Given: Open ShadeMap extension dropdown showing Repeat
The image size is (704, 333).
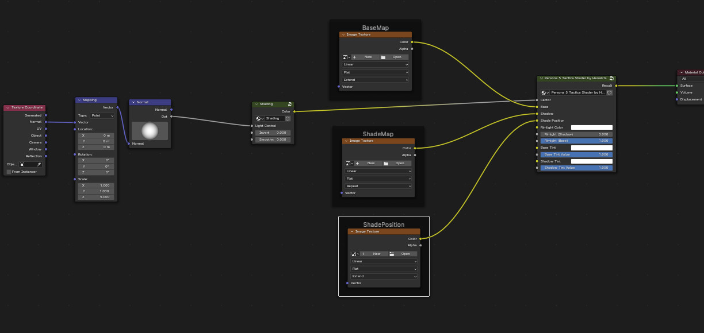Looking at the screenshot, I should tap(378, 186).
